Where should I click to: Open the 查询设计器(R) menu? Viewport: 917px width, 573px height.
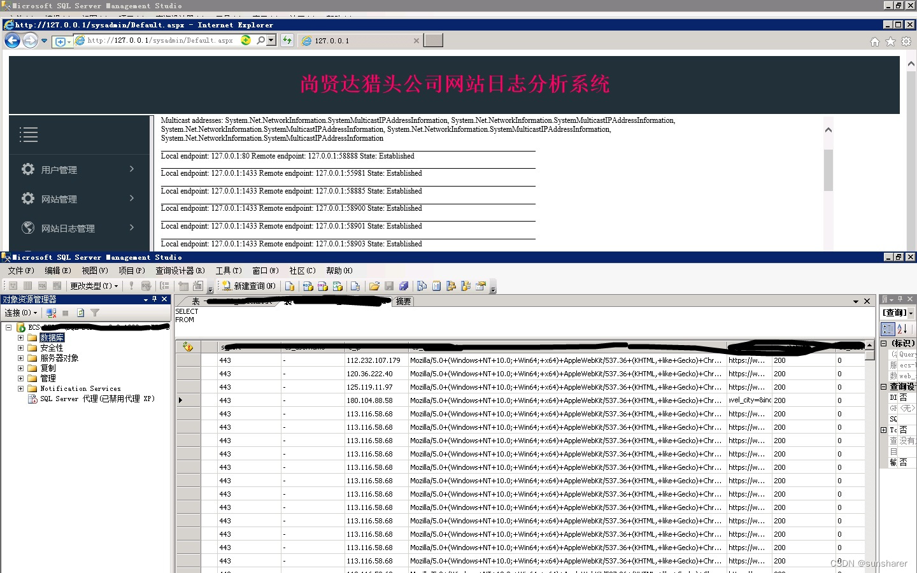[180, 271]
